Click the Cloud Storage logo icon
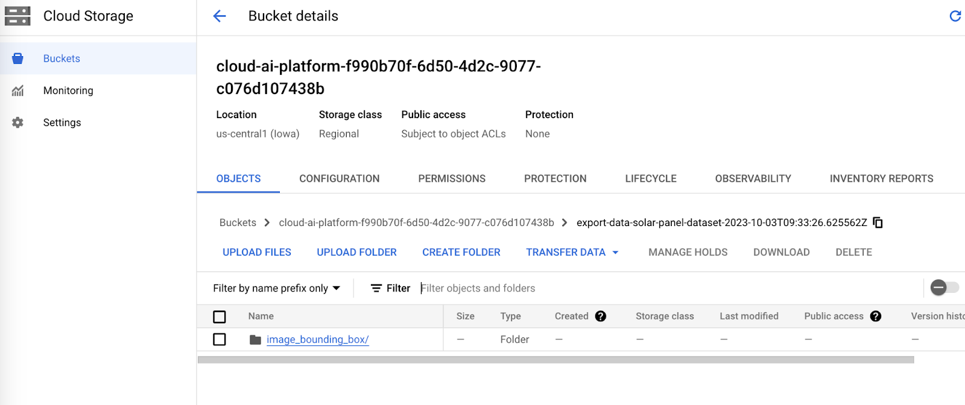Viewport: 965px width, 405px height. coord(17,16)
